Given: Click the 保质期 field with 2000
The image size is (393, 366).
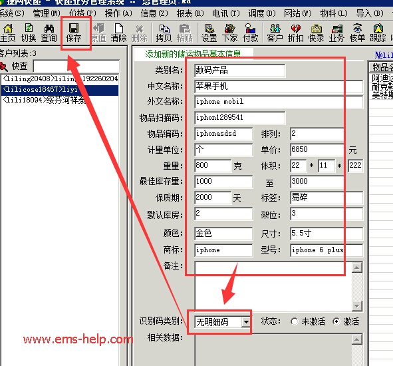Looking at the screenshot, I should (x=213, y=198).
